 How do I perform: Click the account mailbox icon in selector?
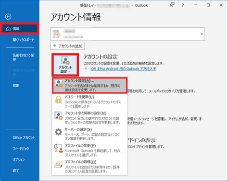tap(57, 34)
